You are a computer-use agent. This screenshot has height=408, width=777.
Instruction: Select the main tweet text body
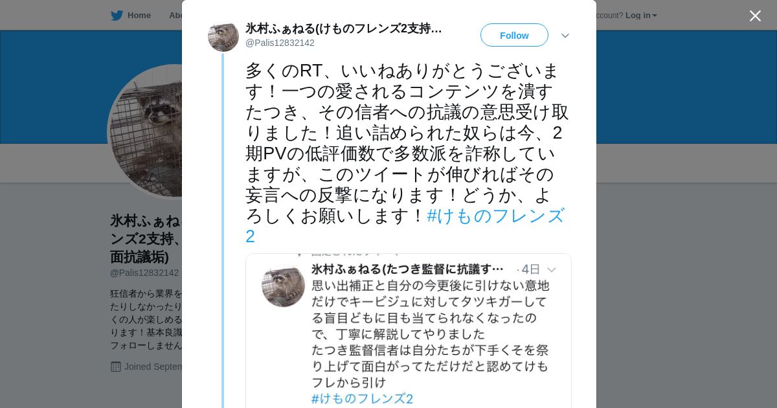click(x=407, y=153)
